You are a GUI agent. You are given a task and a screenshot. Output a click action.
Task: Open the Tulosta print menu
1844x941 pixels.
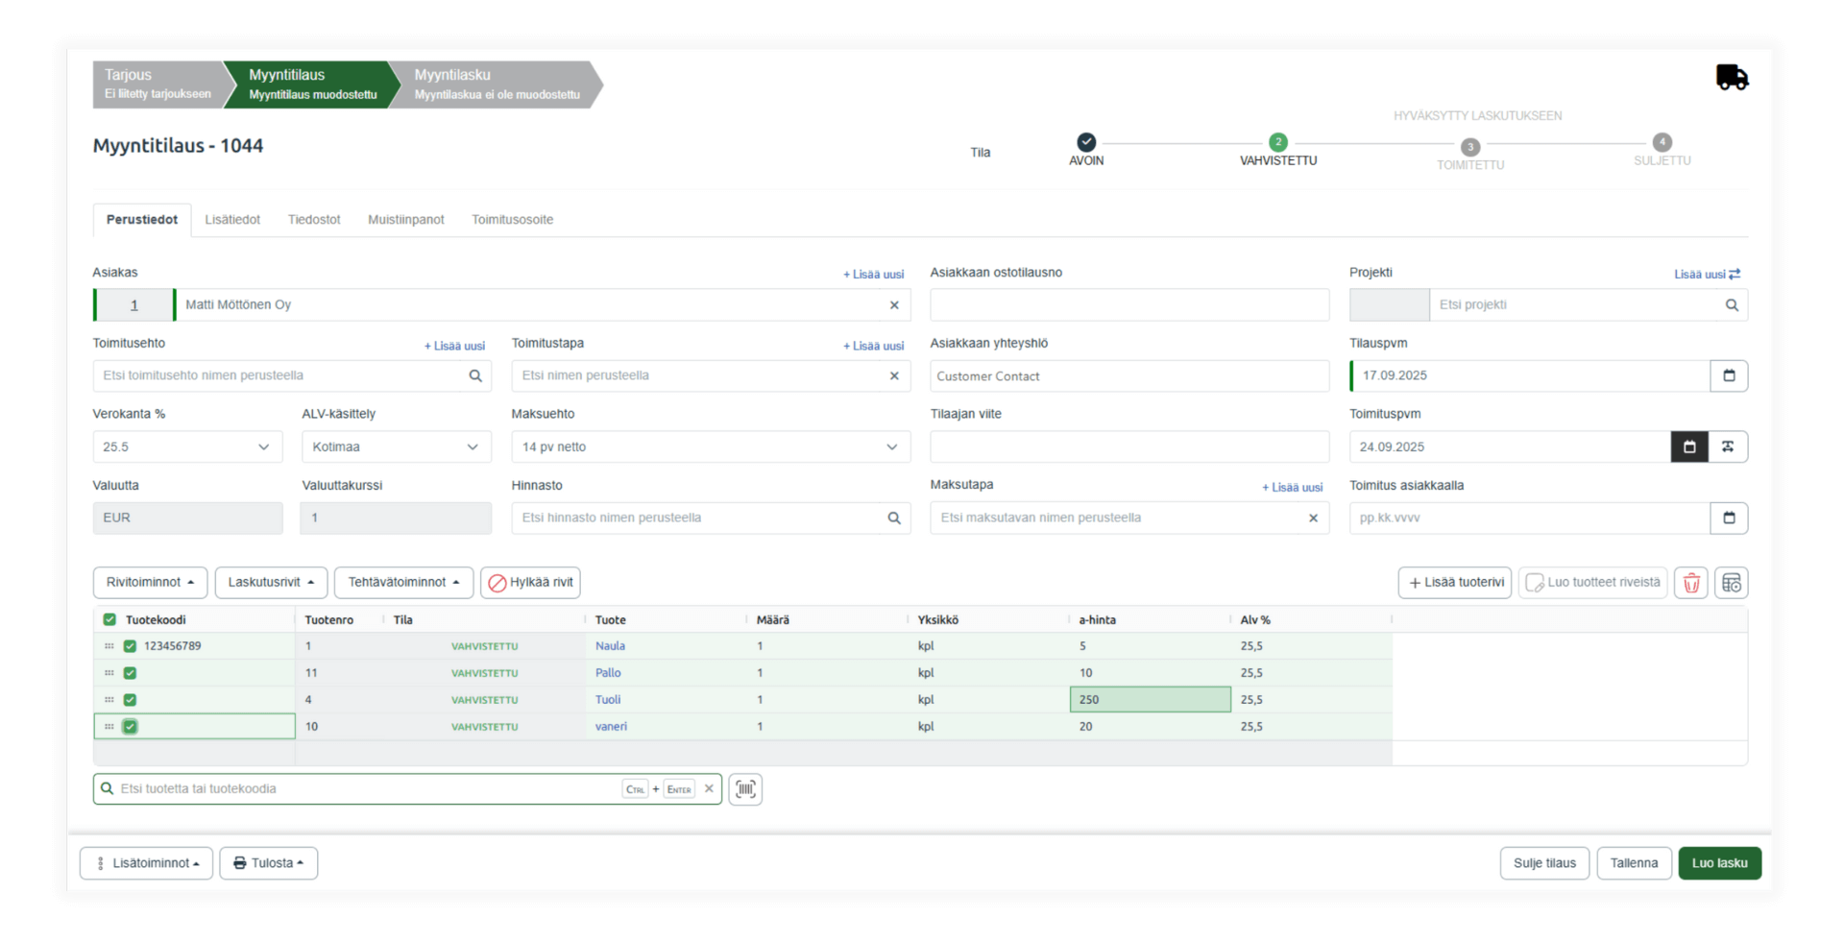click(268, 863)
